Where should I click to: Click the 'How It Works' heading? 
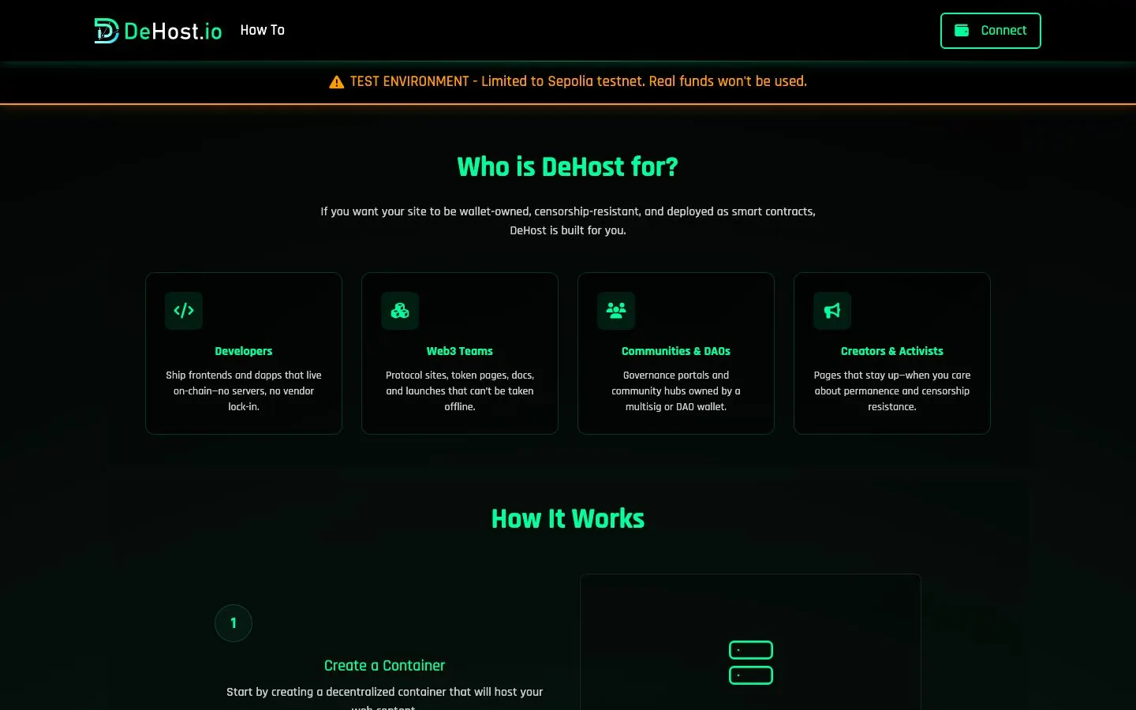point(568,518)
